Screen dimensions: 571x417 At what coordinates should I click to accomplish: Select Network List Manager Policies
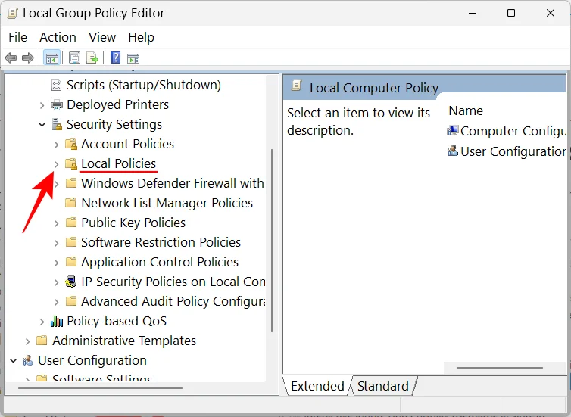click(x=167, y=203)
